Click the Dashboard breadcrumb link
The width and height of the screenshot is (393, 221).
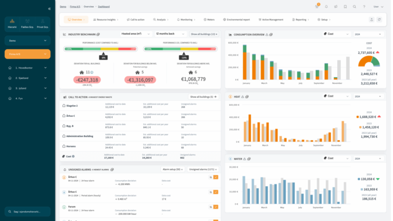104,7
